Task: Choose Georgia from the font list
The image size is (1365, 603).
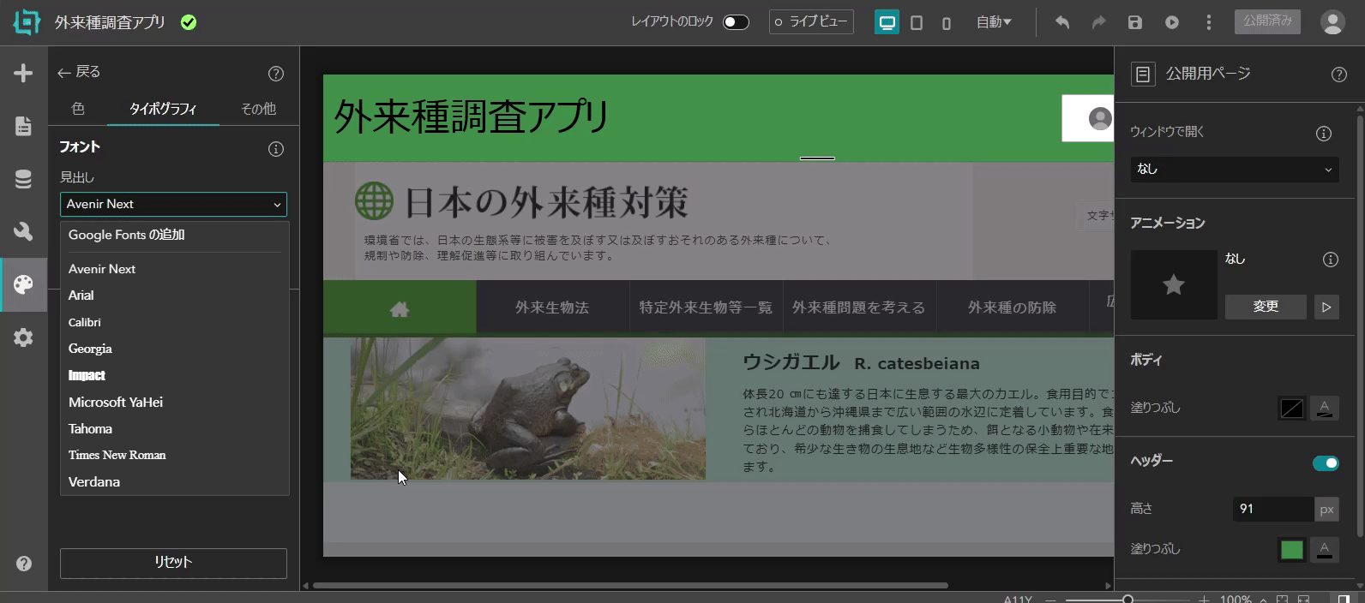Action: (90, 349)
